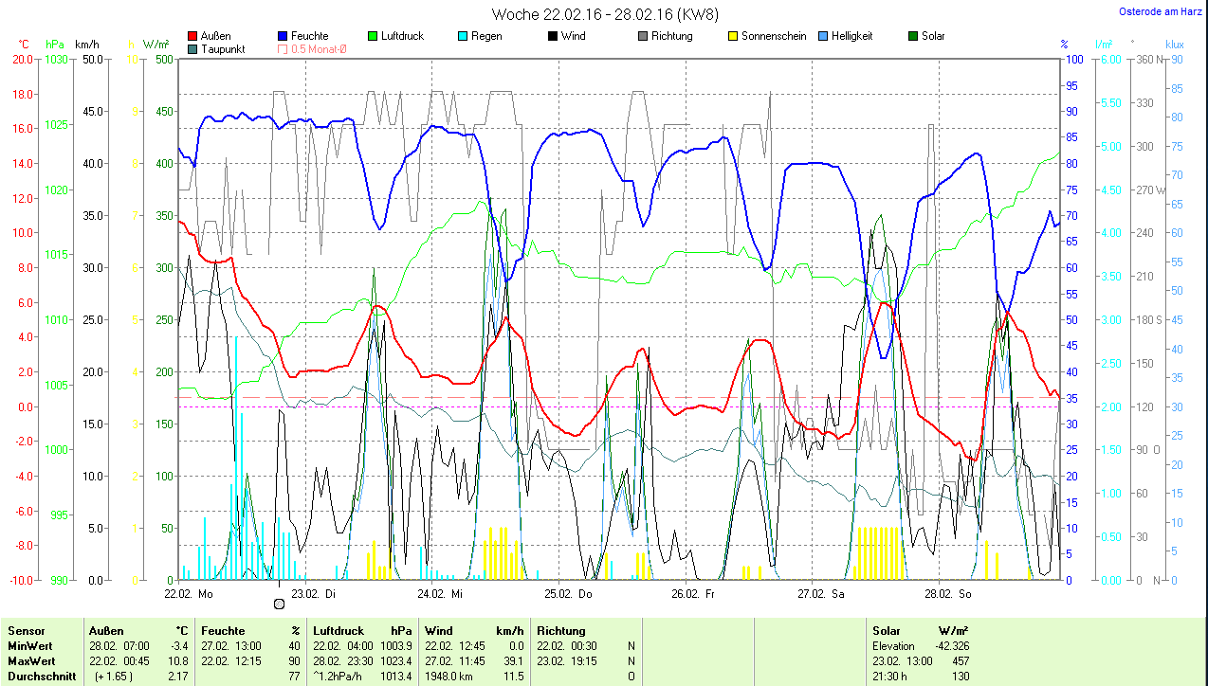Viewport: 1208px width, 686px height.
Task: Click the Solar column header in table
Action: pos(887,630)
